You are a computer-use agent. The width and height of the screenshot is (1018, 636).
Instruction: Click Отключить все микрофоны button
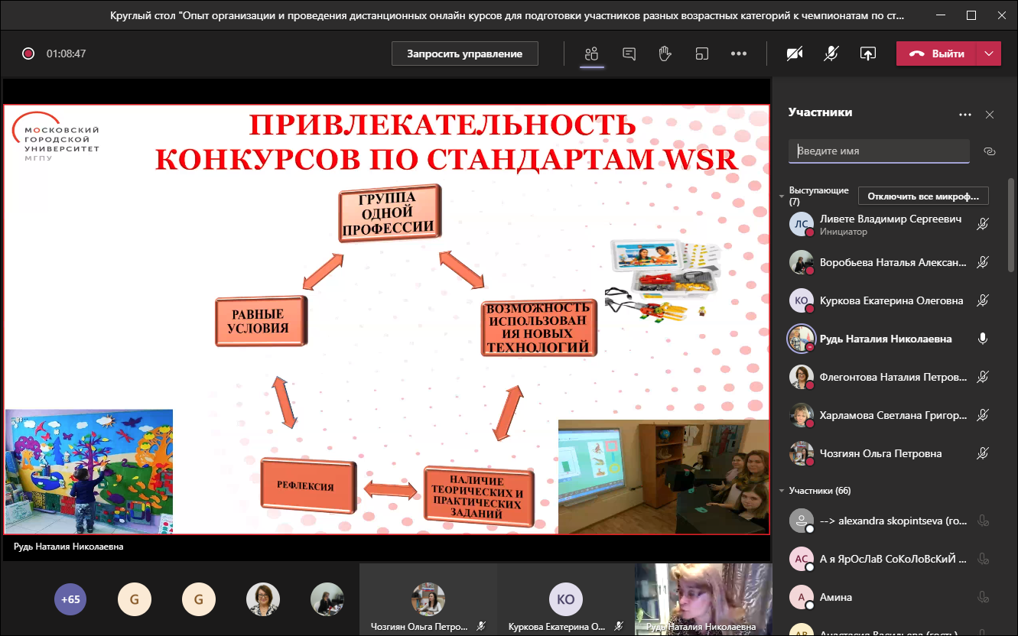point(923,196)
